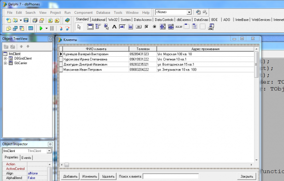Screen dimensions: 284x181
Task: Click the Поиск клиента input field
Action: point(170,176)
